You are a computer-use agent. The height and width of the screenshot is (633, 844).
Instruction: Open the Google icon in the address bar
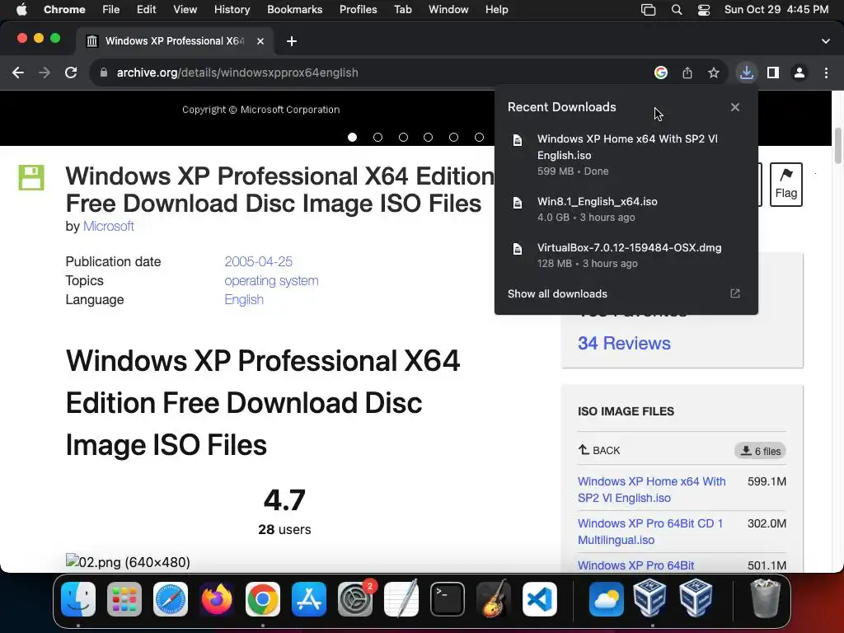click(661, 73)
